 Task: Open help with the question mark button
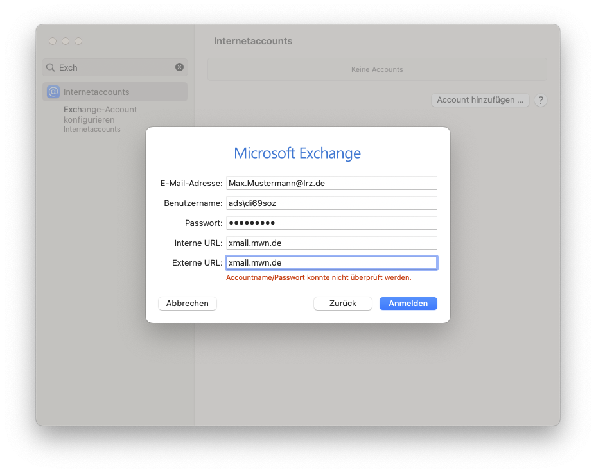[541, 100]
